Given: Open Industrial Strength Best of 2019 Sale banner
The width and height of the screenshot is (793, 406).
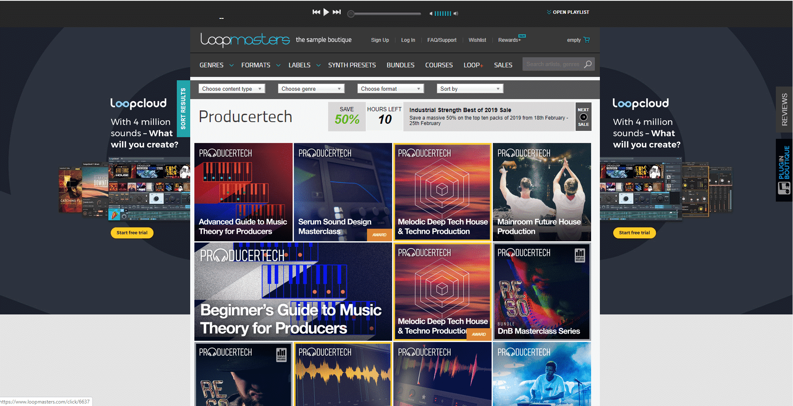Looking at the screenshot, I should tap(489, 117).
